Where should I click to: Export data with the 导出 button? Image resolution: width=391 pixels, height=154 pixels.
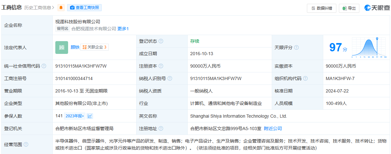click(349, 8)
